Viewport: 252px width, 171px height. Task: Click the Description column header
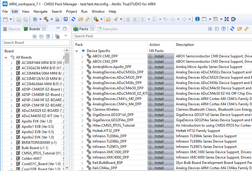[x=185, y=45]
